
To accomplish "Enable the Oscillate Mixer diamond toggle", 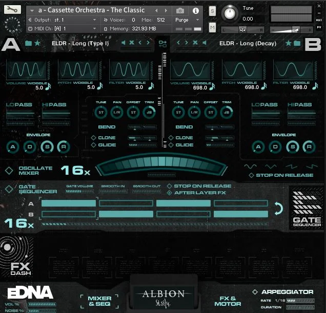I will [9, 171].
